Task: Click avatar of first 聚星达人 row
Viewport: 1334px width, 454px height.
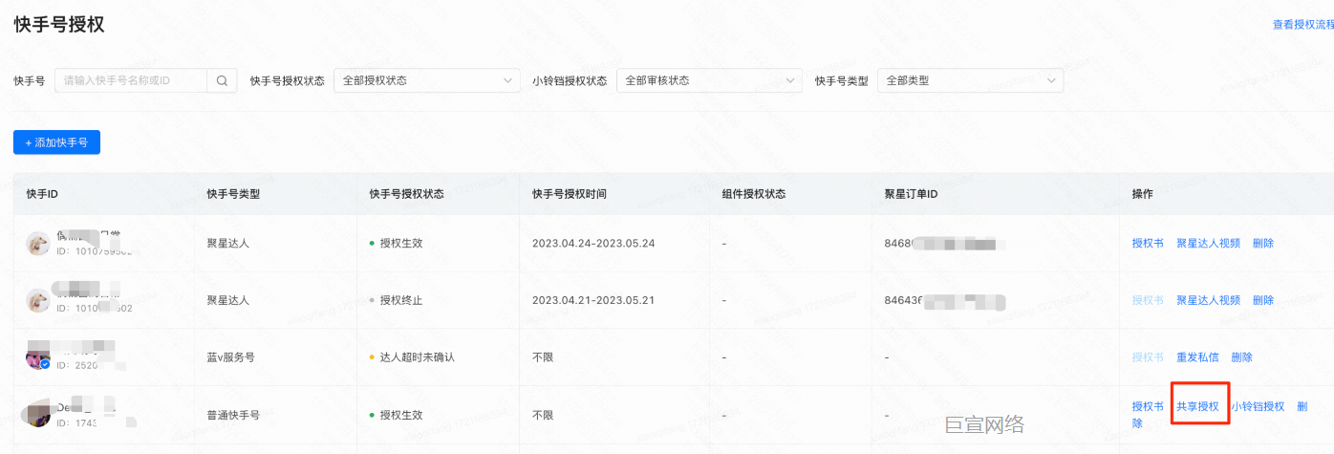Action: coord(38,244)
